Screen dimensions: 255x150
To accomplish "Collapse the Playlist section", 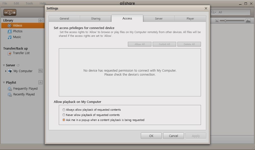I will (4, 82).
